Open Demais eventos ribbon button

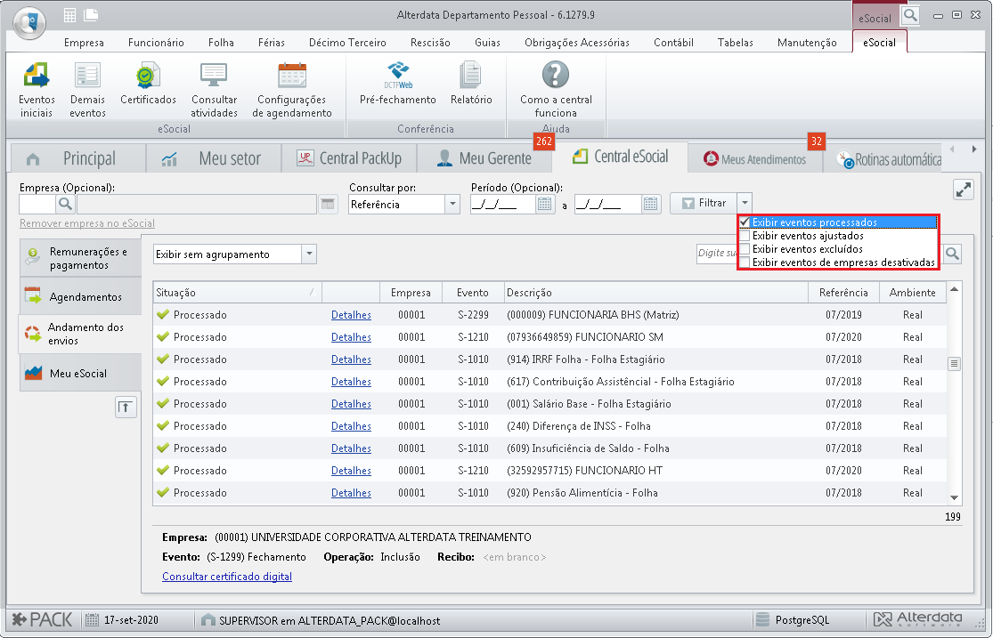tap(87, 90)
